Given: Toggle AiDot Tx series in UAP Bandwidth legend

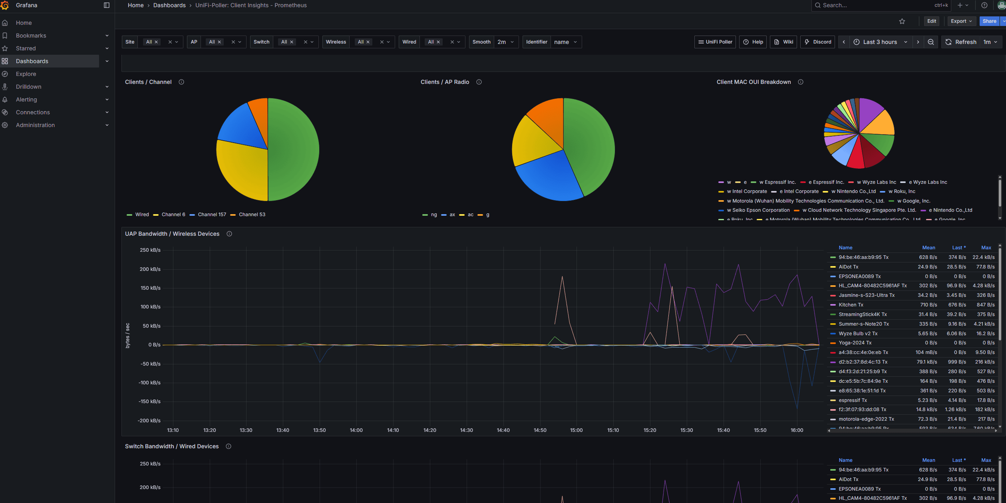Looking at the screenshot, I should point(848,267).
